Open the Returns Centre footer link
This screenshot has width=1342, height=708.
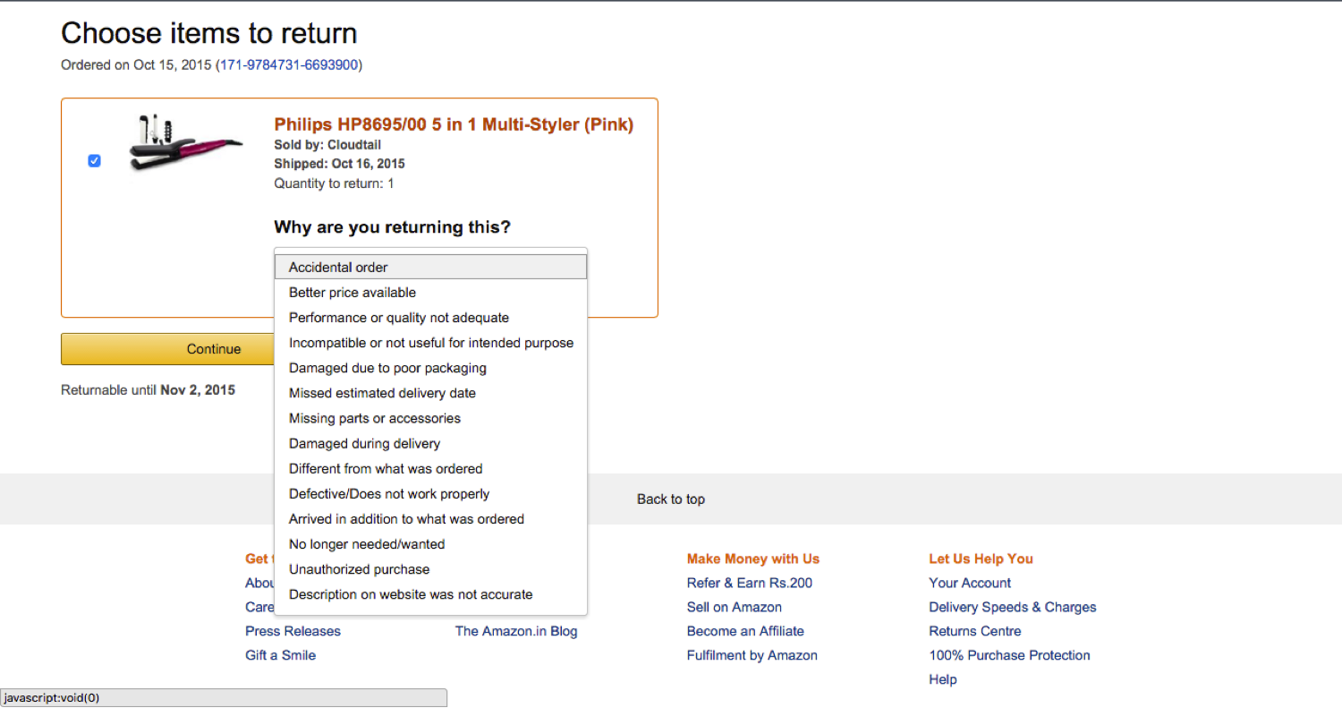click(975, 631)
